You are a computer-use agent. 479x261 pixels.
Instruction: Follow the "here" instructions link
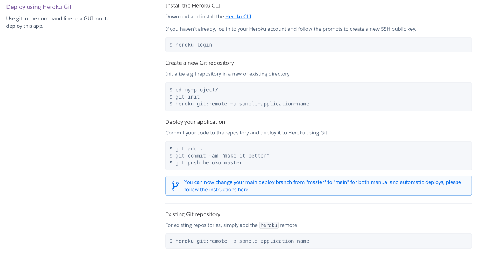coord(243,190)
